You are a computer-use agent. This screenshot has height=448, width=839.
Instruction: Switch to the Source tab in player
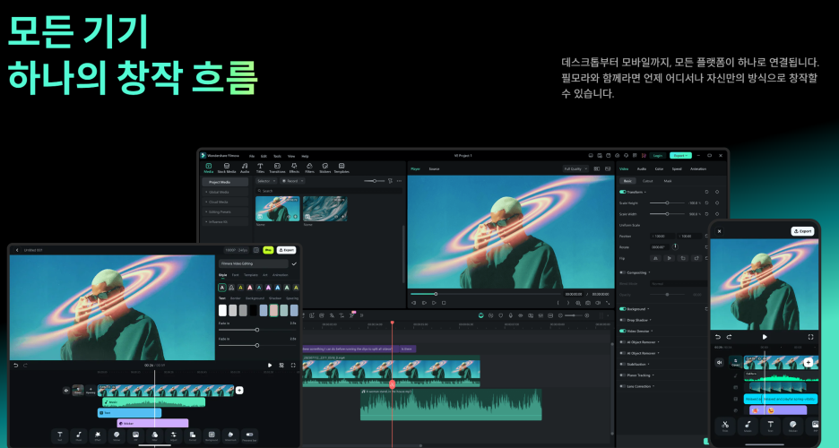pyautogui.click(x=434, y=169)
